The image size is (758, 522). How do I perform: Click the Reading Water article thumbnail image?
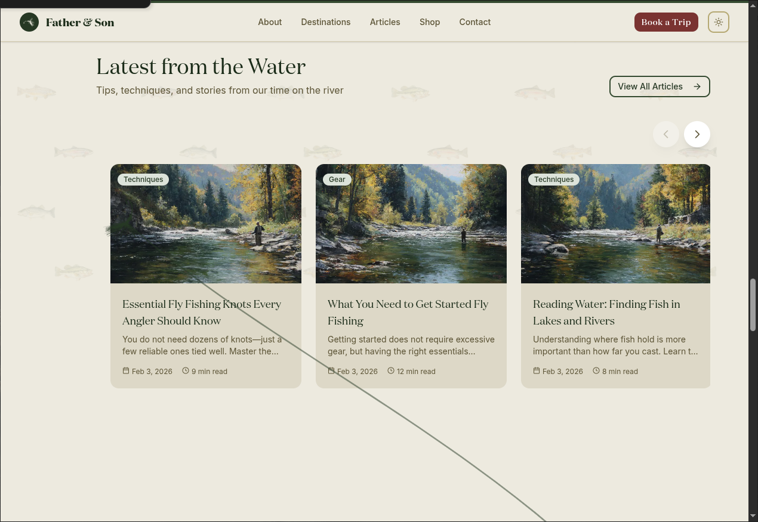(x=615, y=224)
